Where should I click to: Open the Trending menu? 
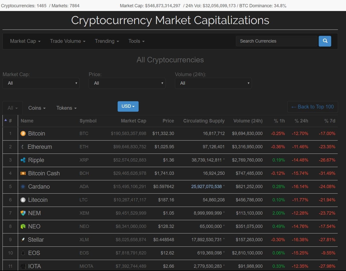107,41
